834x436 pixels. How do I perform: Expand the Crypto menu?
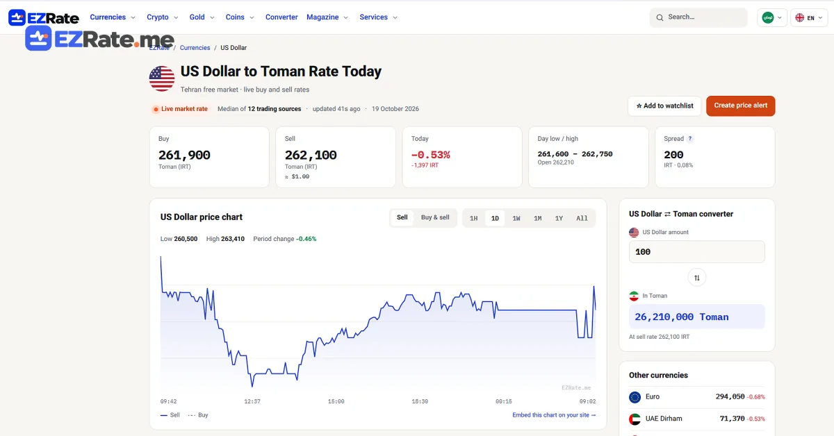coord(163,17)
